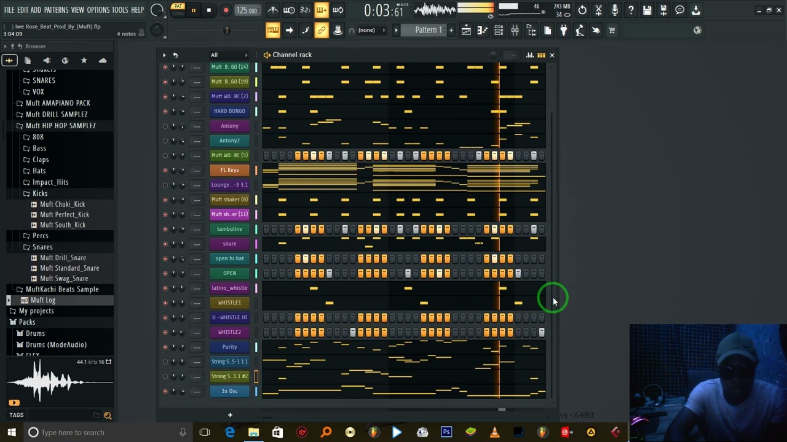Open the EDIT menu

click(23, 10)
